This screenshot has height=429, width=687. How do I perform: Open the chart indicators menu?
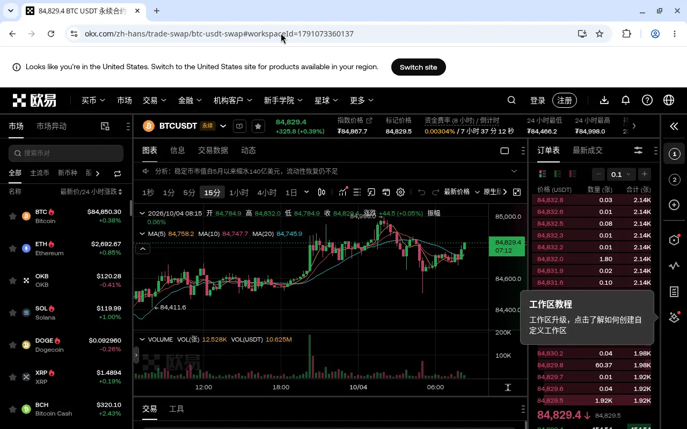click(342, 192)
